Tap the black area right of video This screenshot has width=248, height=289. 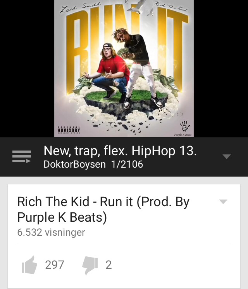(x=221, y=68)
